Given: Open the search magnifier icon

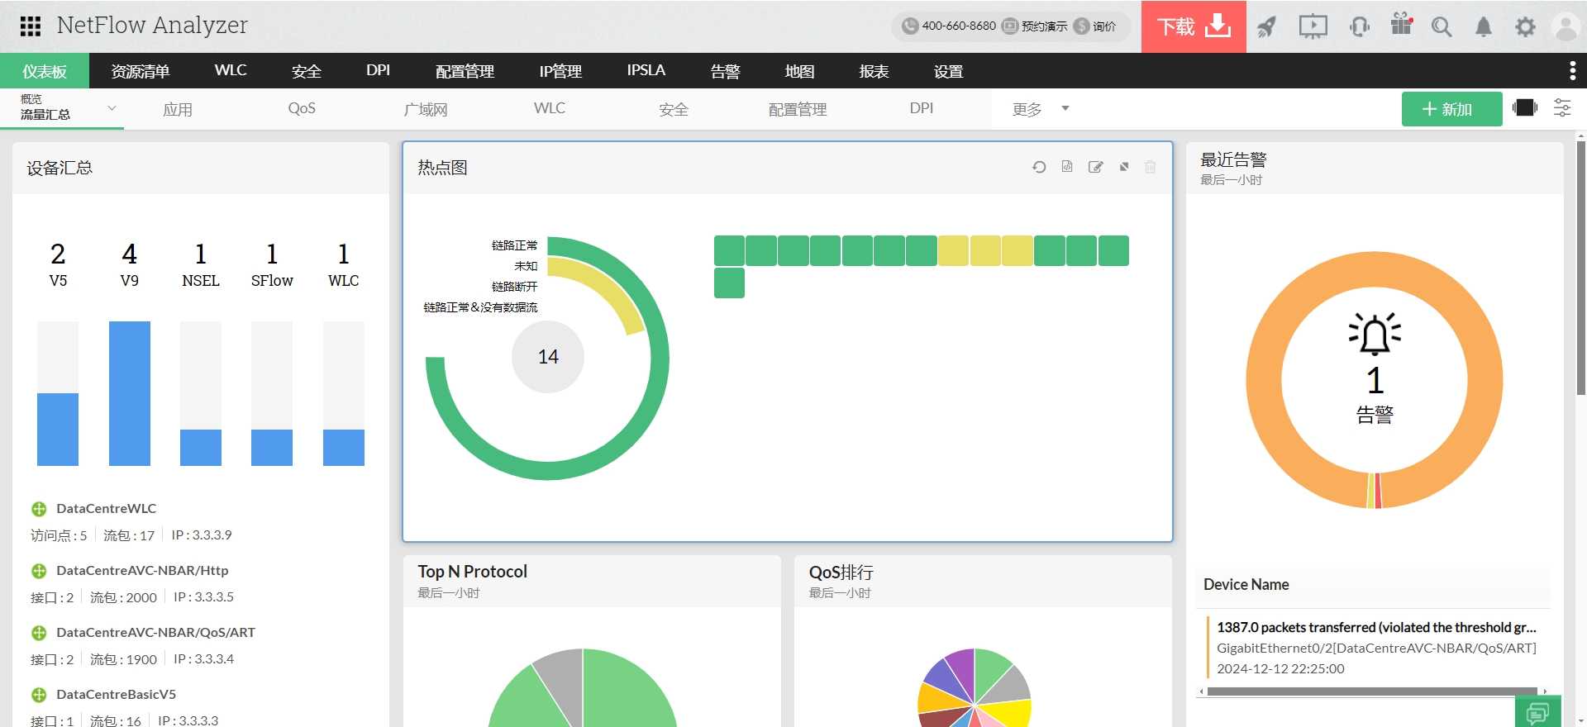Looking at the screenshot, I should pos(1442,26).
